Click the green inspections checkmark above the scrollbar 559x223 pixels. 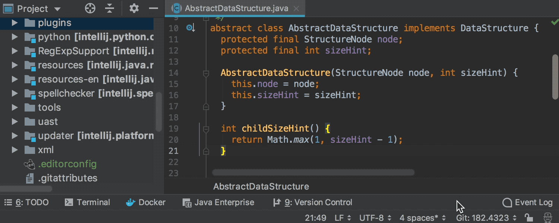[555, 22]
